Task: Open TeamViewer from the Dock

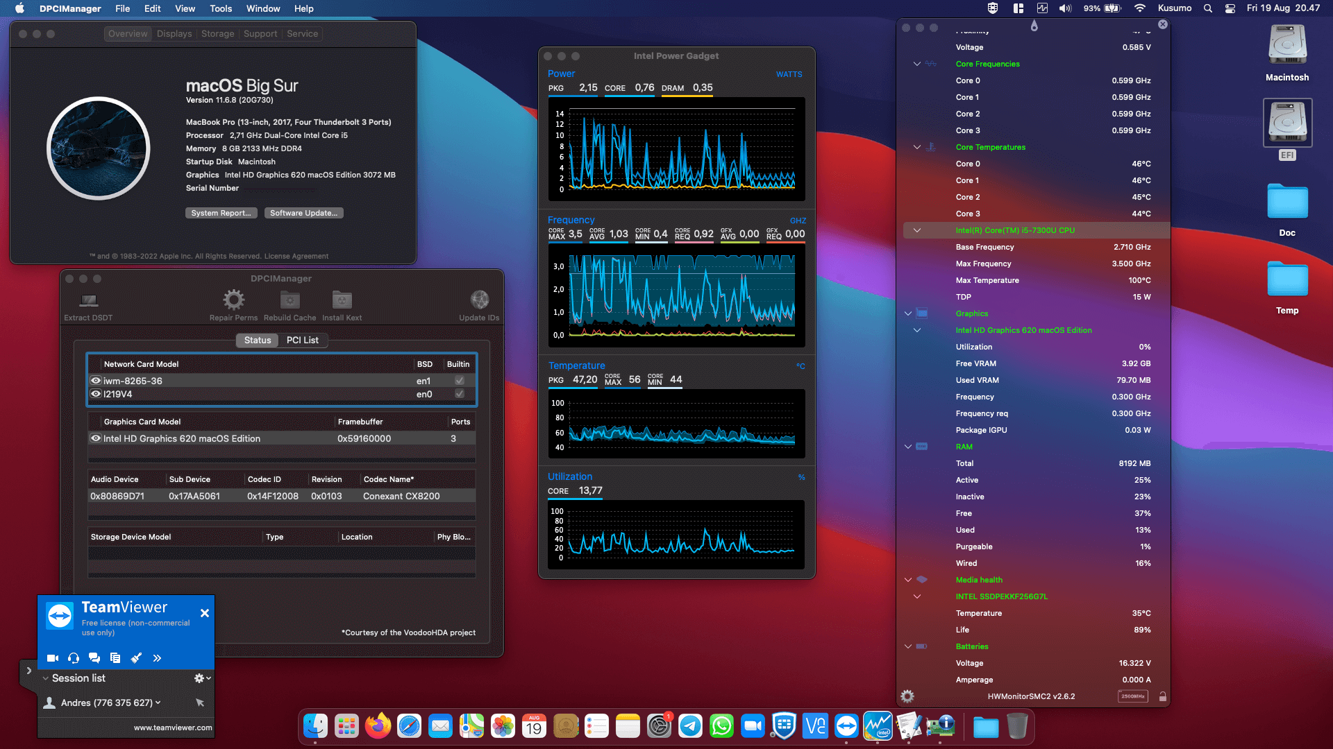Action: [x=846, y=726]
